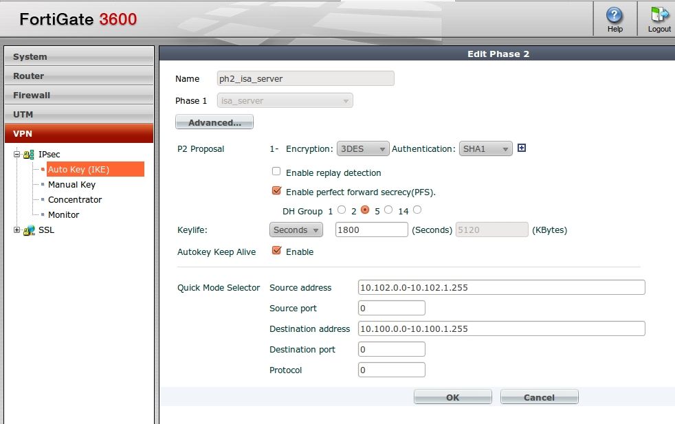Toggle Autokey Keep Alive Enable checkbox
Viewport: 675px width, 424px height.
(276, 251)
